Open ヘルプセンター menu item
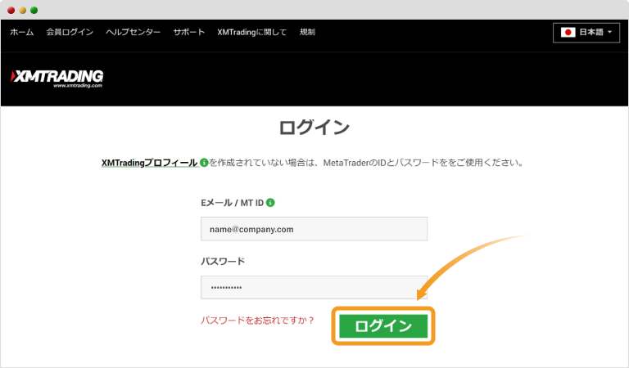The width and height of the screenshot is (629, 368). (133, 32)
